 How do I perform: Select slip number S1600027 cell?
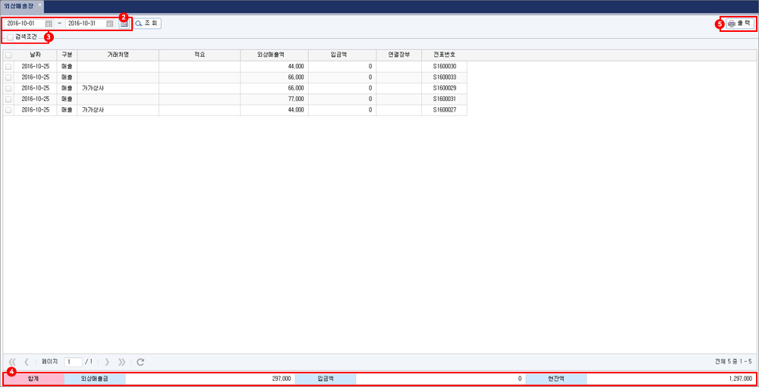point(444,110)
